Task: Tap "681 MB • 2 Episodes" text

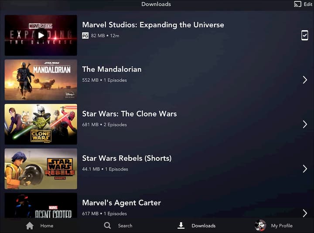Action: point(104,125)
